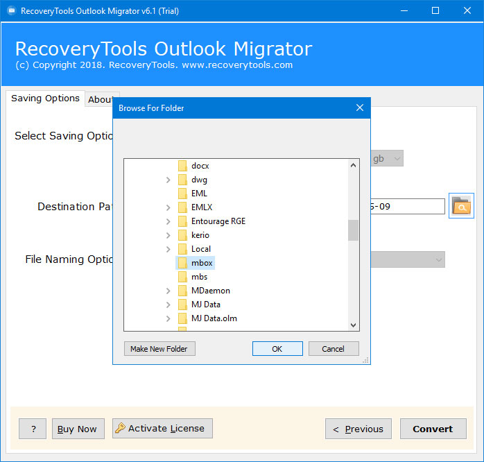The image size is (484, 462).
Task: Click the folder tree scrollbar thumb
Action: tap(353, 230)
